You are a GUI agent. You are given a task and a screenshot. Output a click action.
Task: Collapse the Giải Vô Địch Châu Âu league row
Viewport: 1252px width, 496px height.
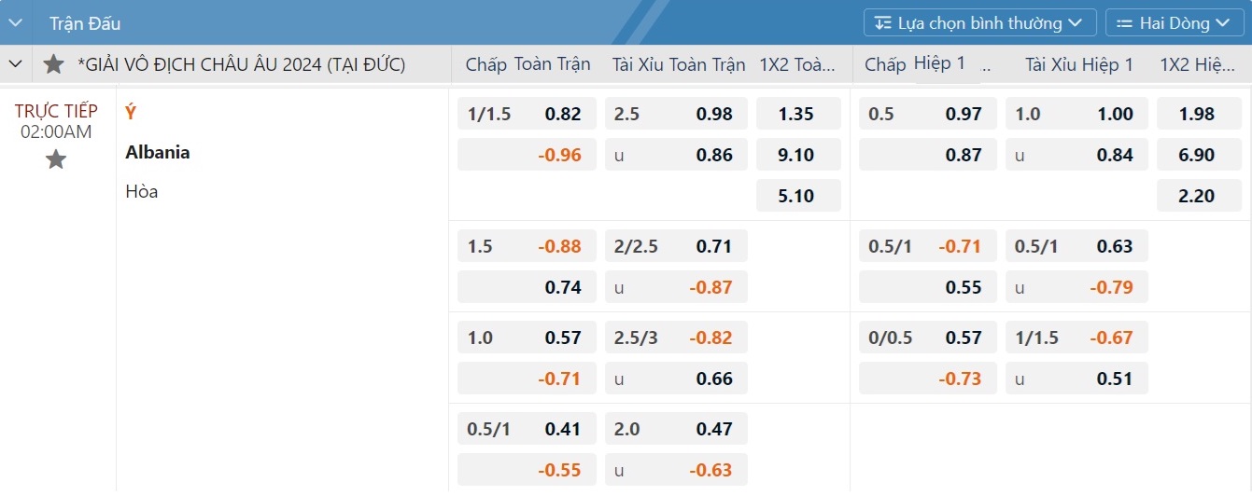(15, 64)
